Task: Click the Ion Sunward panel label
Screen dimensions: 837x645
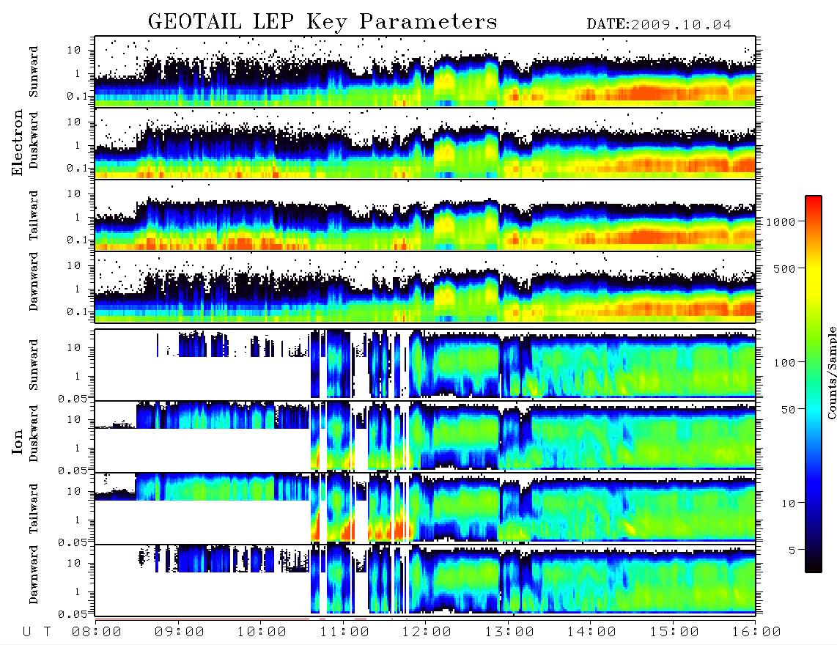Action: (x=34, y=364)
